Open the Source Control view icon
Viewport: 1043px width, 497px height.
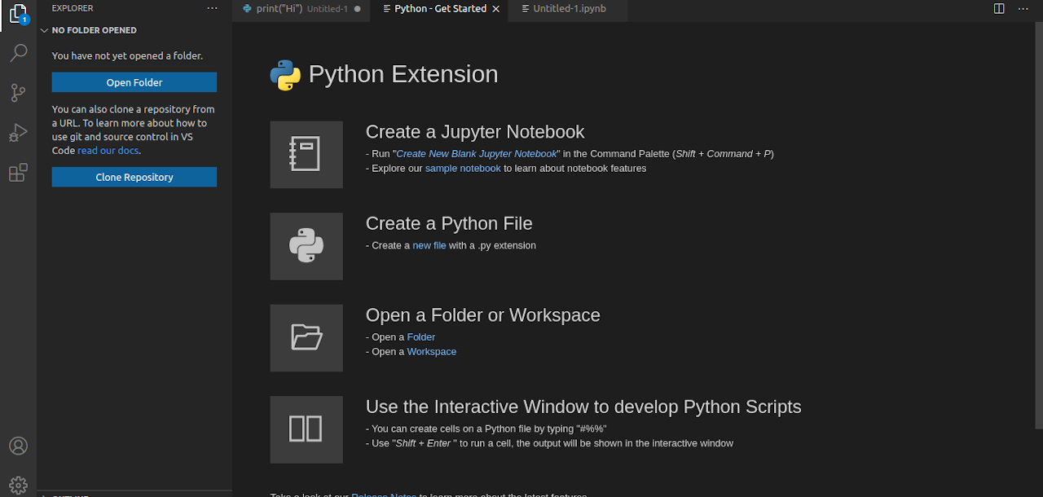[18, 93]
